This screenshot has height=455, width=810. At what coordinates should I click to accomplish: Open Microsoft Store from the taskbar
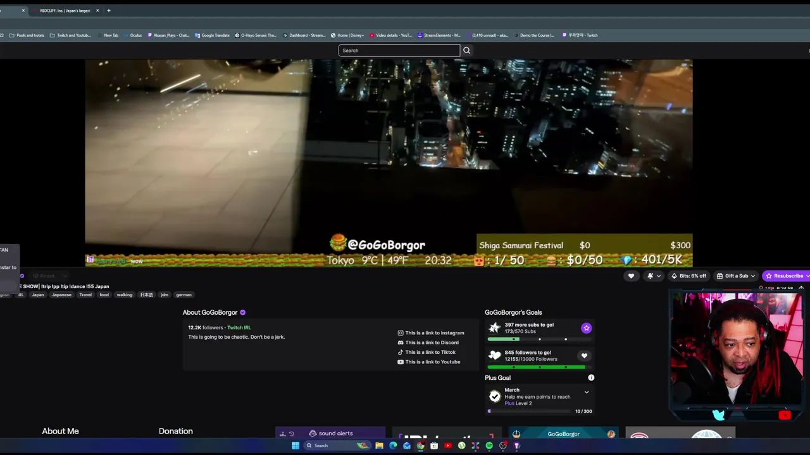coord(434,446)
